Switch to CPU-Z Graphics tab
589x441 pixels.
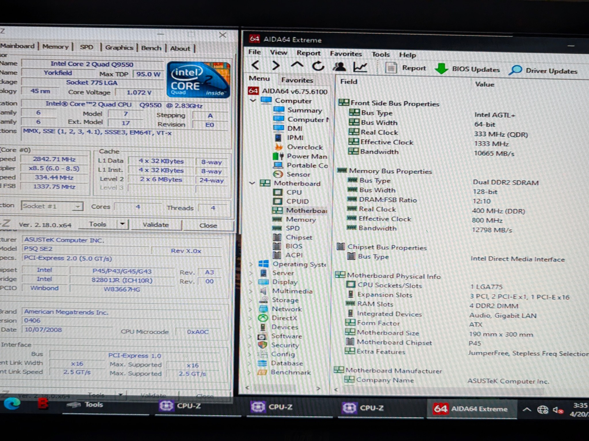click(x=119, y=48)
